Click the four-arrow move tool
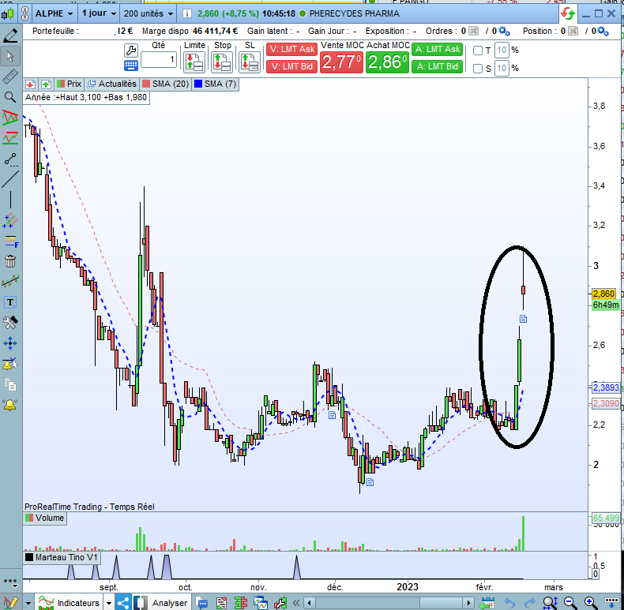Viewport: 624px width, 610px height. coord(10,343)
